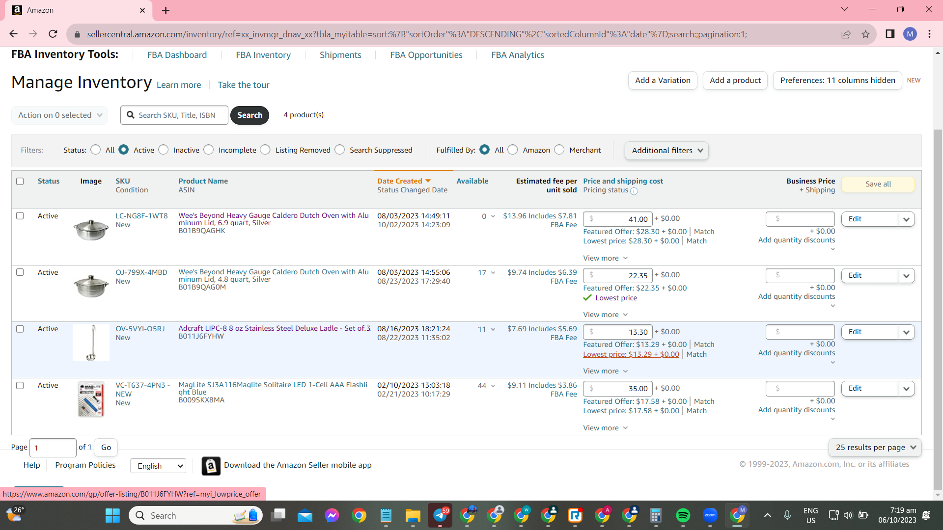Go back to the previous page

pyautogui.click(x=13, y=34)
